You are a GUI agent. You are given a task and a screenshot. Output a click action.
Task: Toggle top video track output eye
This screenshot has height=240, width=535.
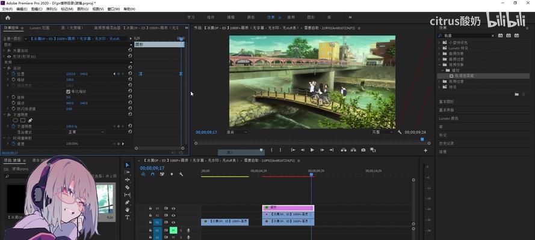(x=173, y=208)
